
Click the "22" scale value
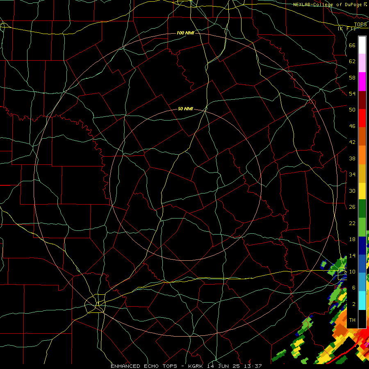[352, 223]
